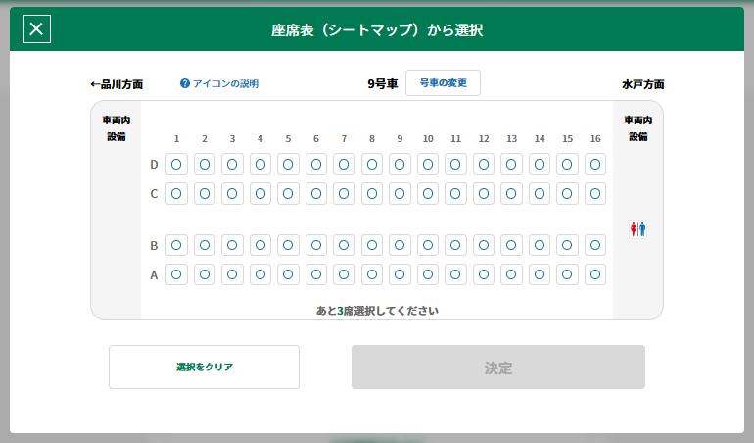Image resolution: width=754 pixels, height=443 pixels.
Task: Pick seat 13D
Action: pyautogui.click(x=511, y=165)
